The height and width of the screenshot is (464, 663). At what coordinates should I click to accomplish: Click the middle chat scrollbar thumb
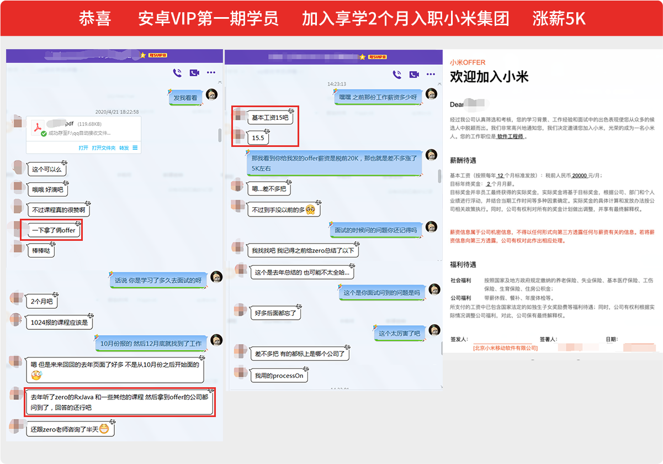(439, 176)
